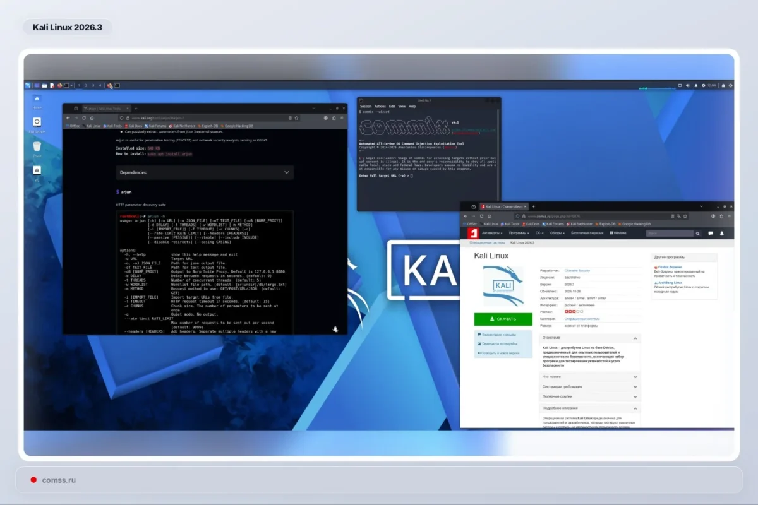
Task: Click the Kali Linux logo thumbnail on comss.ru
Action: pyautogui.click(x=503, y=287)
